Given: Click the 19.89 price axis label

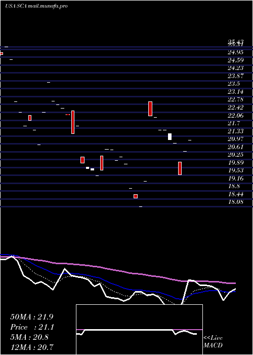Looking at the screenshot, I should point(235,163).
